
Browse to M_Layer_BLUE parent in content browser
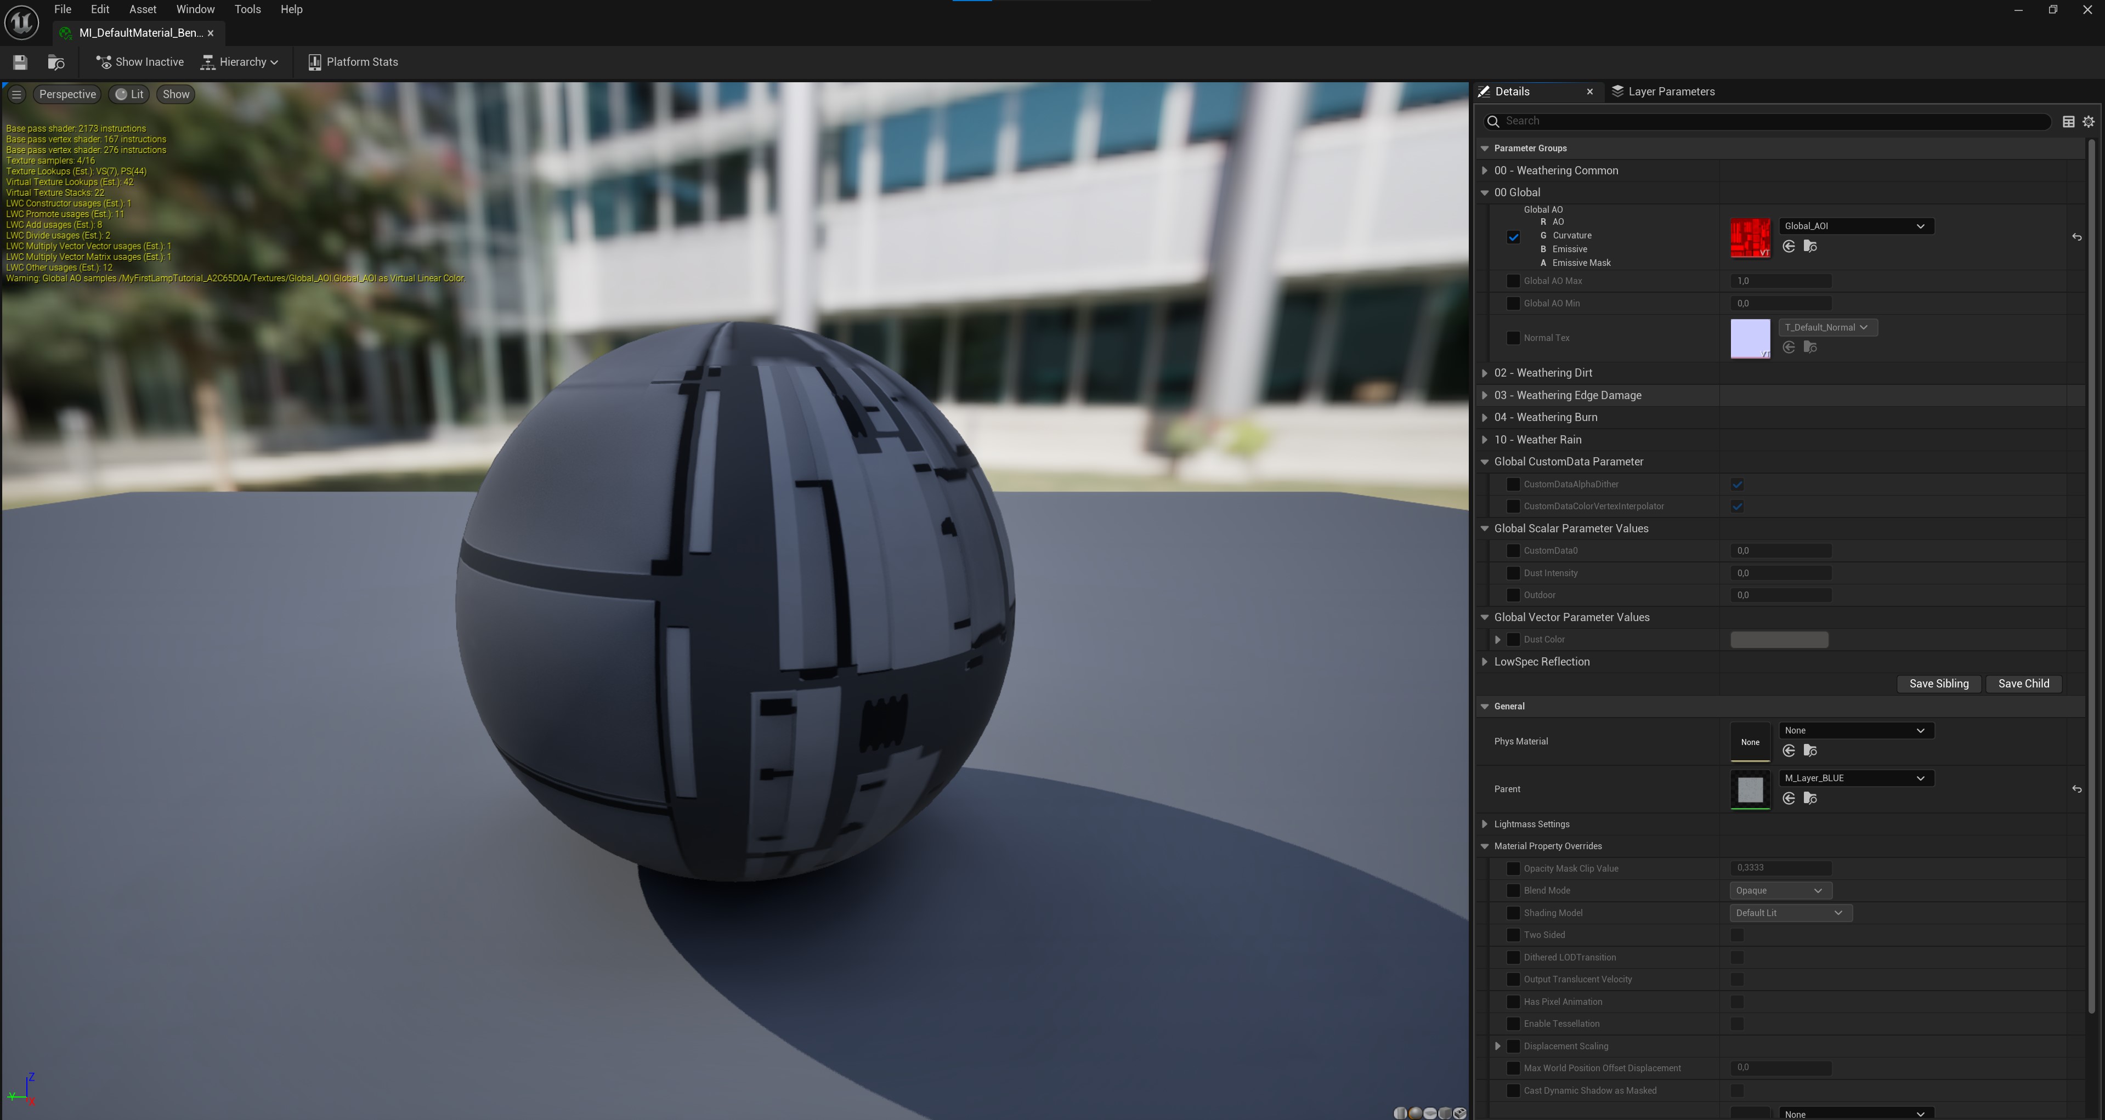pos(1810,798)
